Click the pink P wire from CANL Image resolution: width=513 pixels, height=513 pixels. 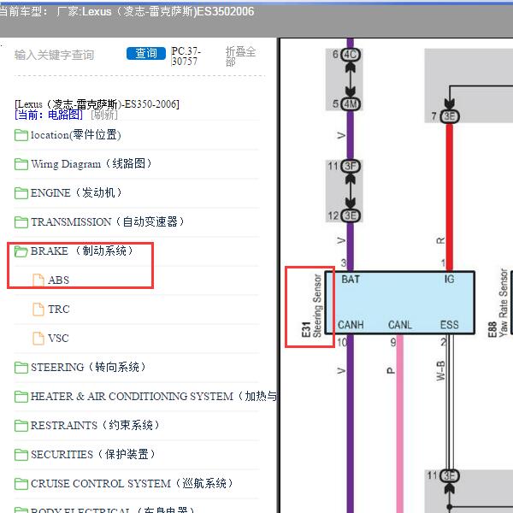pyautogui.click(x=400, y=424)
